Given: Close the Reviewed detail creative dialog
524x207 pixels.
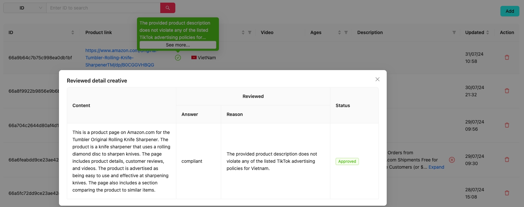Looking at the screenshot, I should 377,79.
